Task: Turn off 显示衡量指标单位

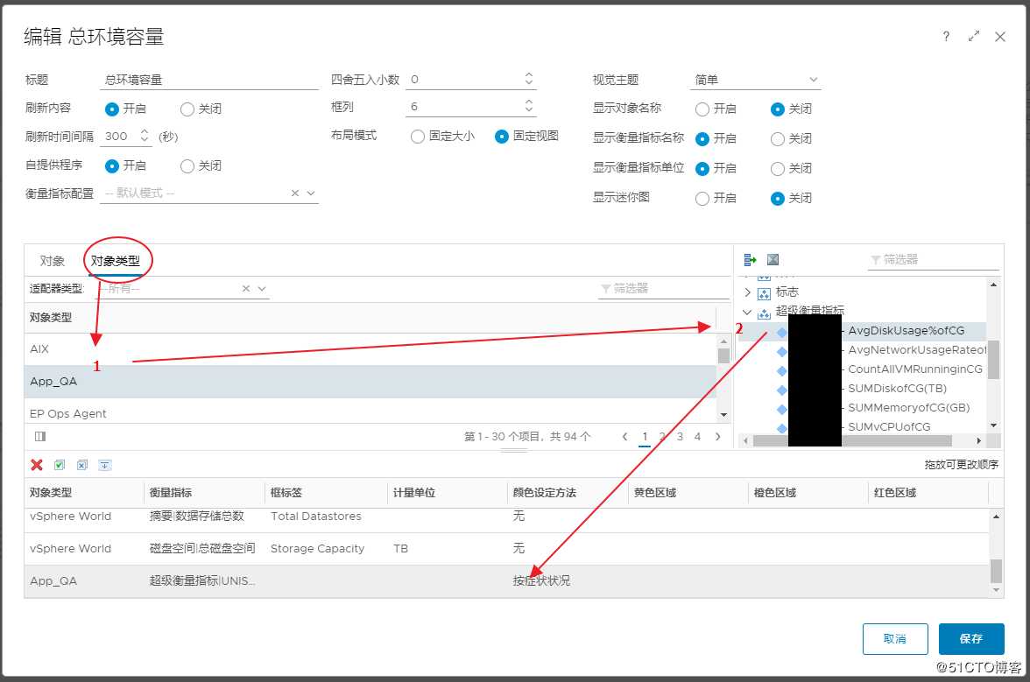Action: 777,169
